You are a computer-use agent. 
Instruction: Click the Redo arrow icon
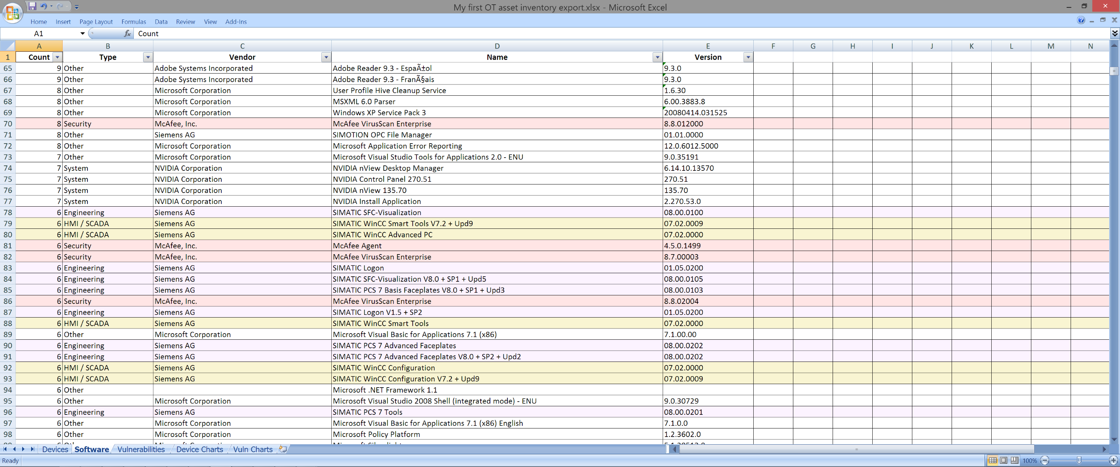coord(60,7)
